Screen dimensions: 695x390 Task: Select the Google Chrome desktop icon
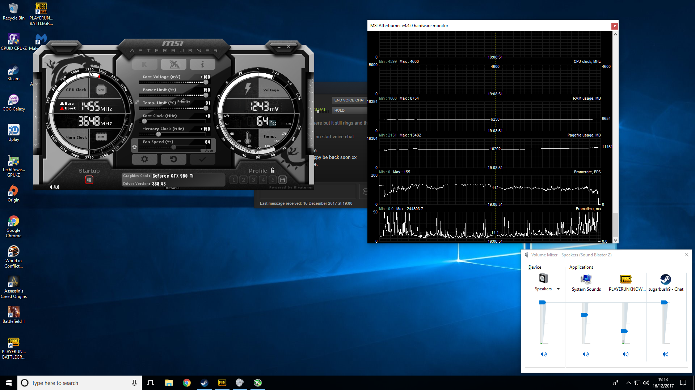tap(14, 227)
